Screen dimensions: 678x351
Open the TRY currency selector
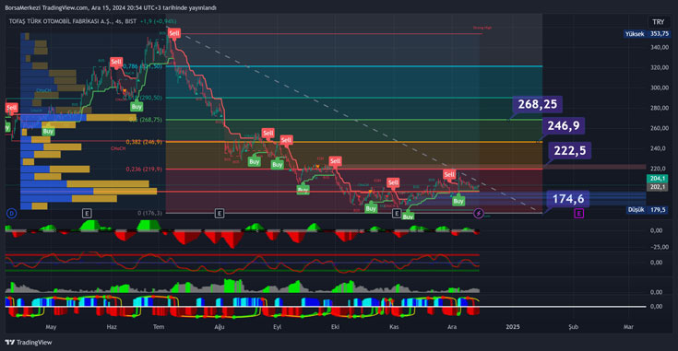658,21
